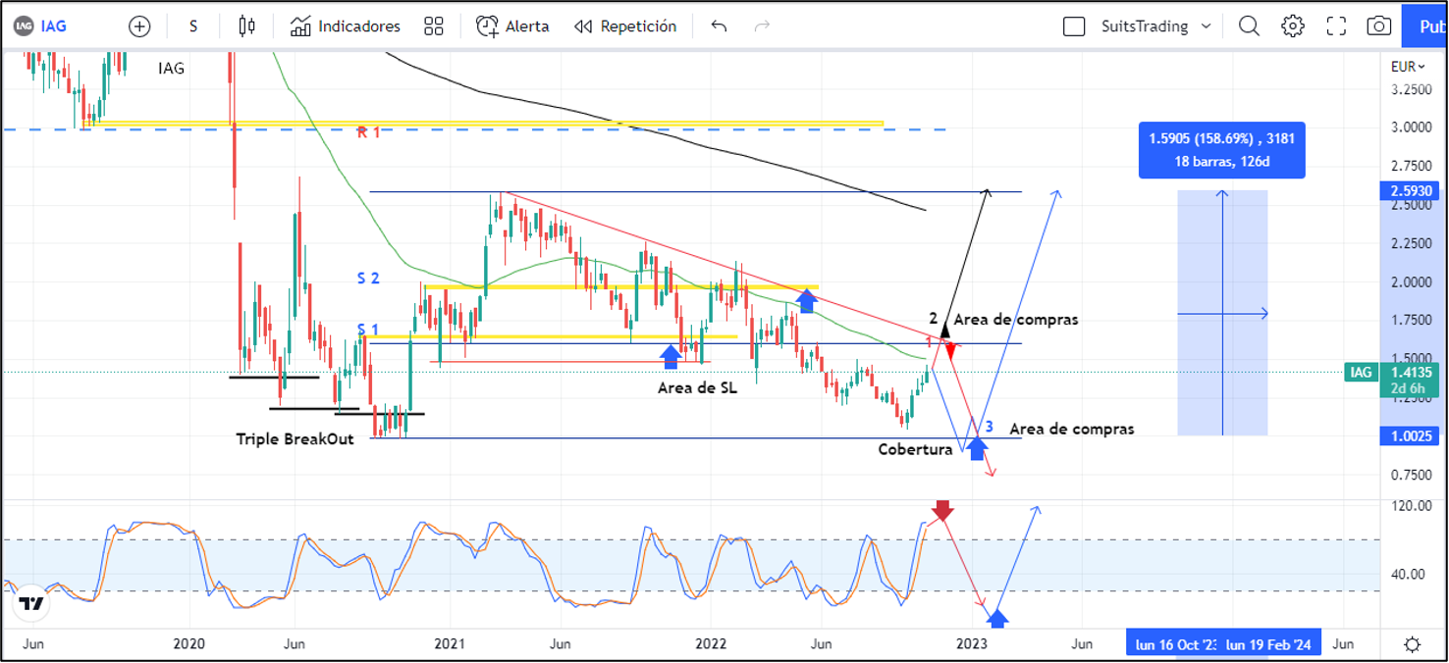
Task: Open price scale settings gear at bottom right
Action: tap(1412, 644)
